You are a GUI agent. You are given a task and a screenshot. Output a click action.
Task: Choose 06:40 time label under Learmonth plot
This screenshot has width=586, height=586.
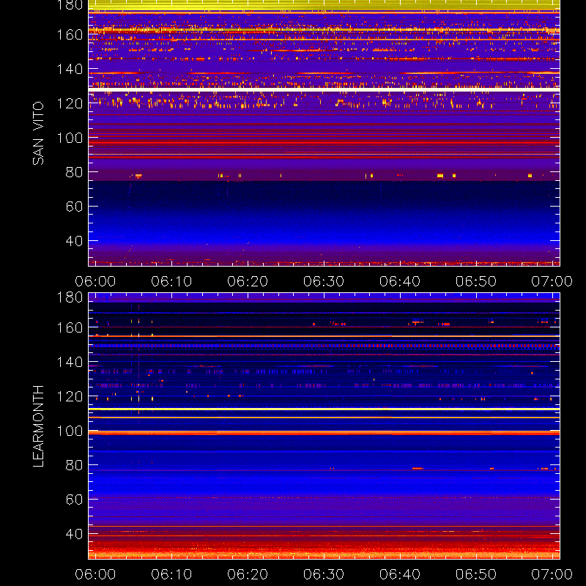(x=400, y=574)
